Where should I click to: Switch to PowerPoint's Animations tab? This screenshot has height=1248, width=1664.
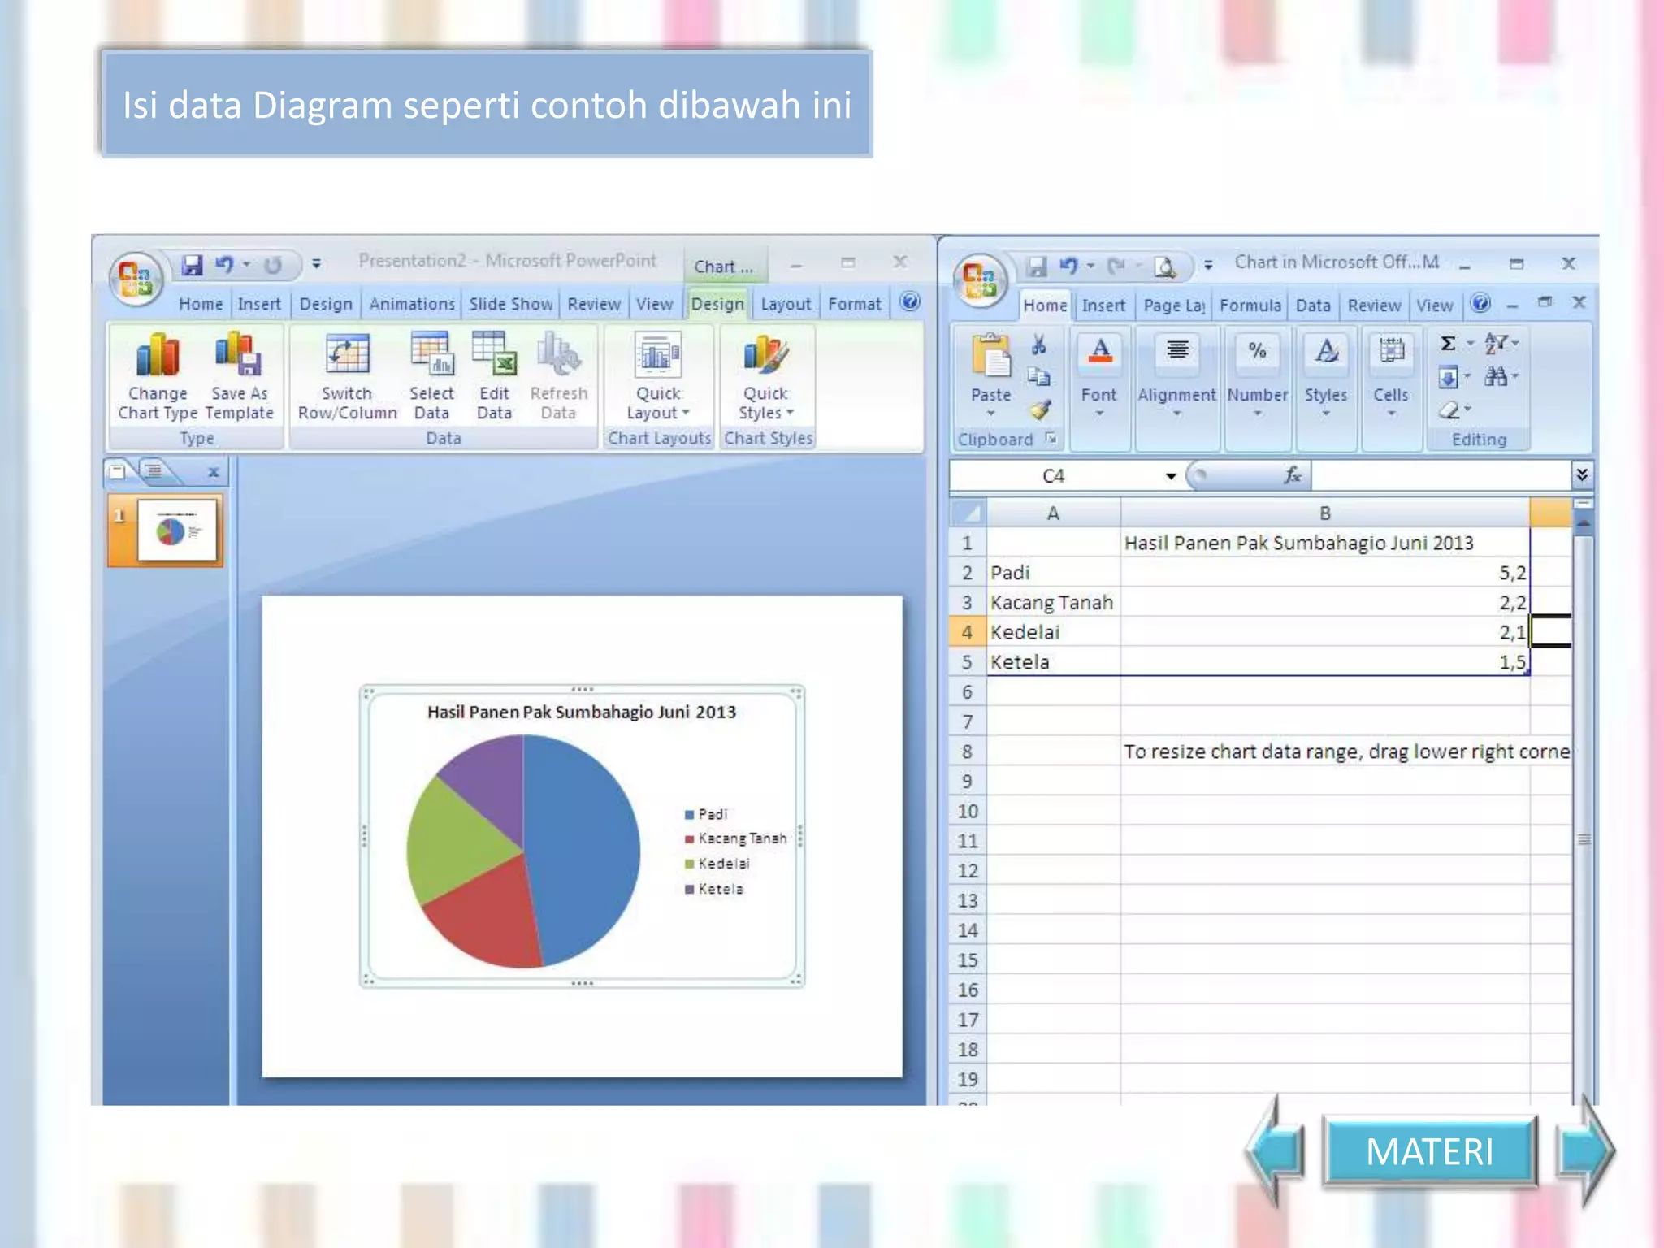click(x=412, y=304)
